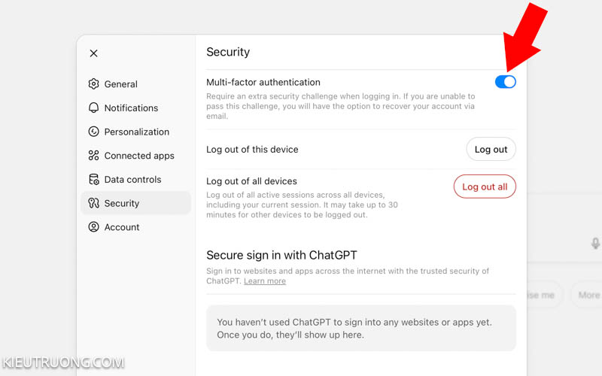The image size is (602, 376).
Task: Switch to the Account tab
Action: [x=122, y=227]
